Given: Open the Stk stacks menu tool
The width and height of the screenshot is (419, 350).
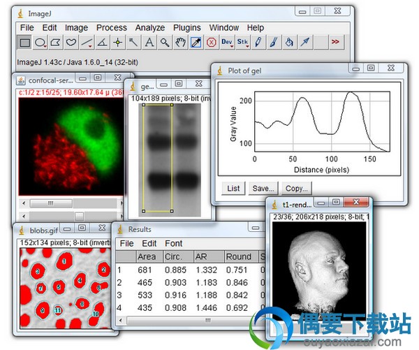Looking at the screenshot, I should (x=242, y=42).
